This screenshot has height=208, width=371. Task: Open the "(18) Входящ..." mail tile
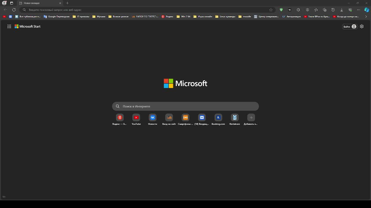202,119
